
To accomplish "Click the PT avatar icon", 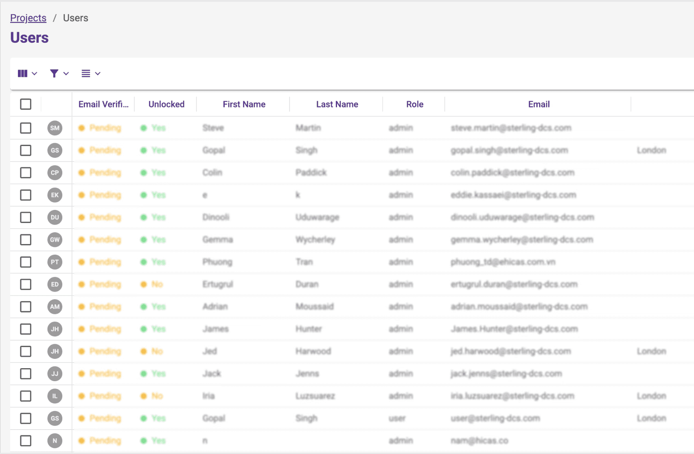I will pos(55,262).
